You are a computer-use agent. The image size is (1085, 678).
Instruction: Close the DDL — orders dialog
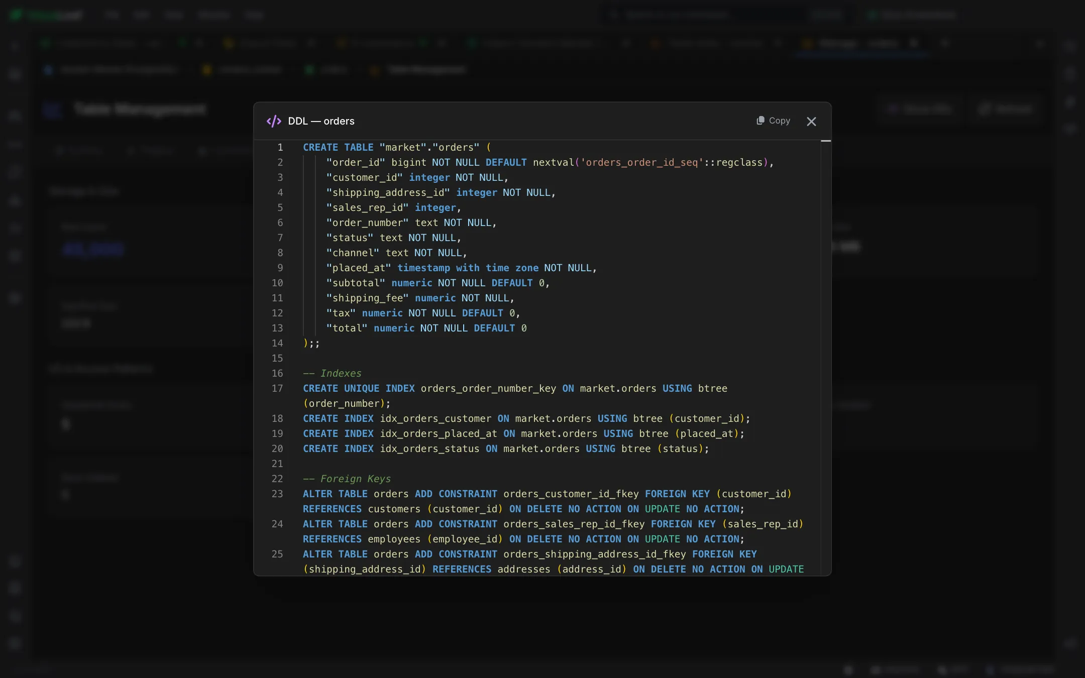811,122
